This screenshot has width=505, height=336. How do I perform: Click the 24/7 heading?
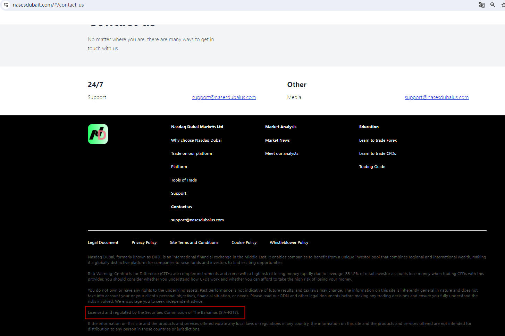[x=95, y=85]
